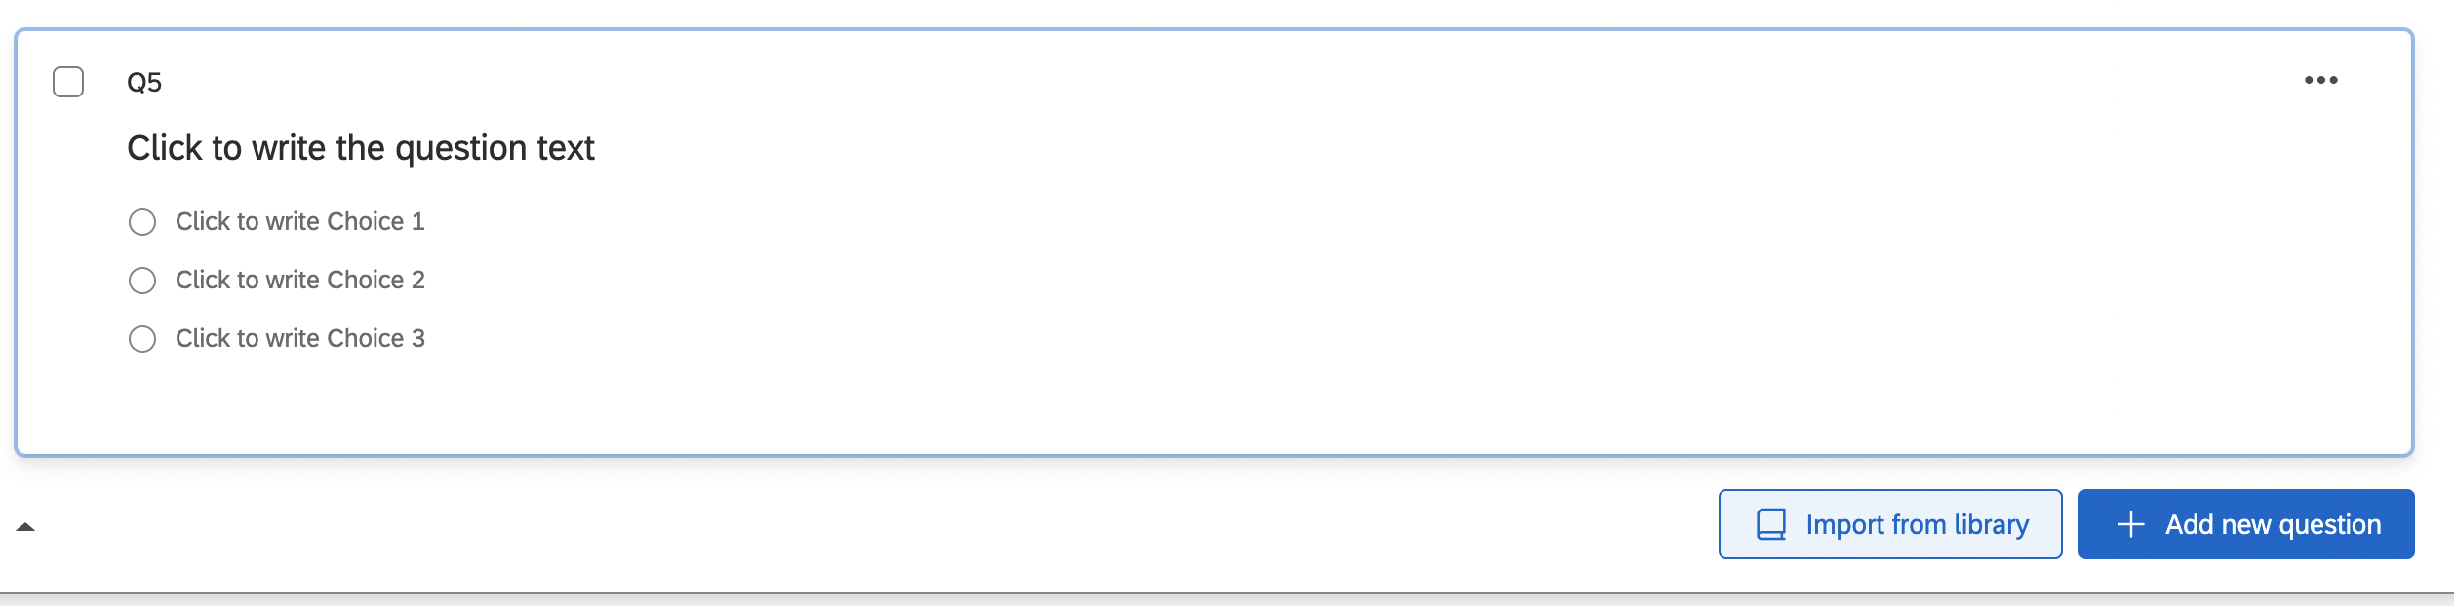Edit the "Click to write the question text" field
The height and width of the screenshot is (606, 2454).
(x=360, y=148)
